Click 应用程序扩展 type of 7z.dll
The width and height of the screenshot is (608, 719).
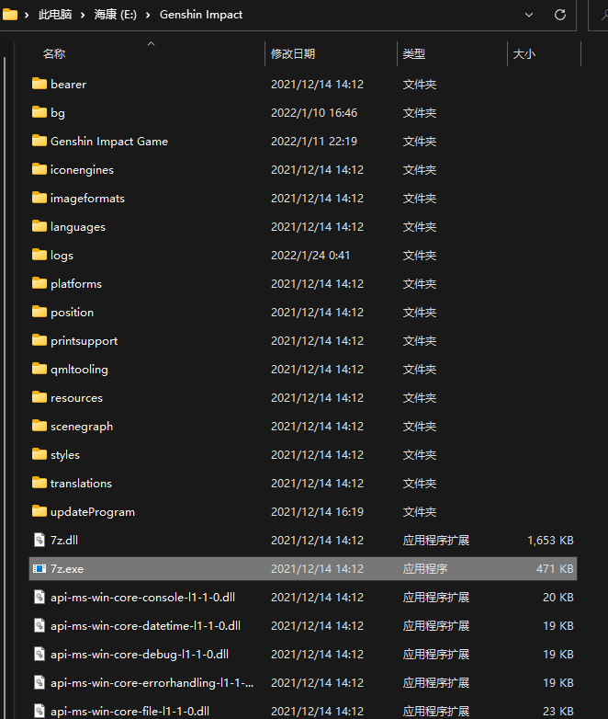pos(435,540)
